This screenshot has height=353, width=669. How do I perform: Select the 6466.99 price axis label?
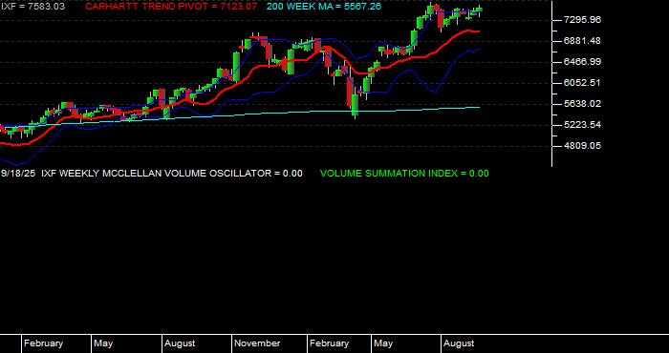point(582,62)
